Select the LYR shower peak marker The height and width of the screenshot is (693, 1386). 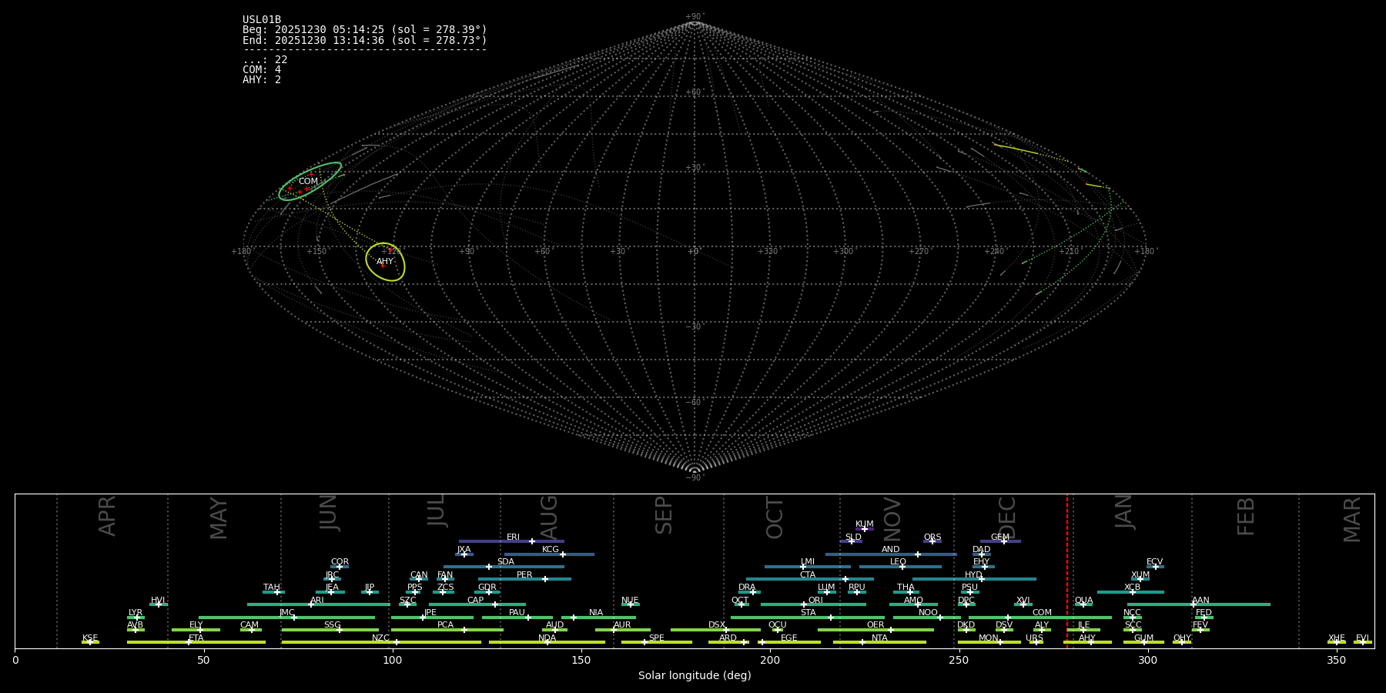click(x=137, y=618)
